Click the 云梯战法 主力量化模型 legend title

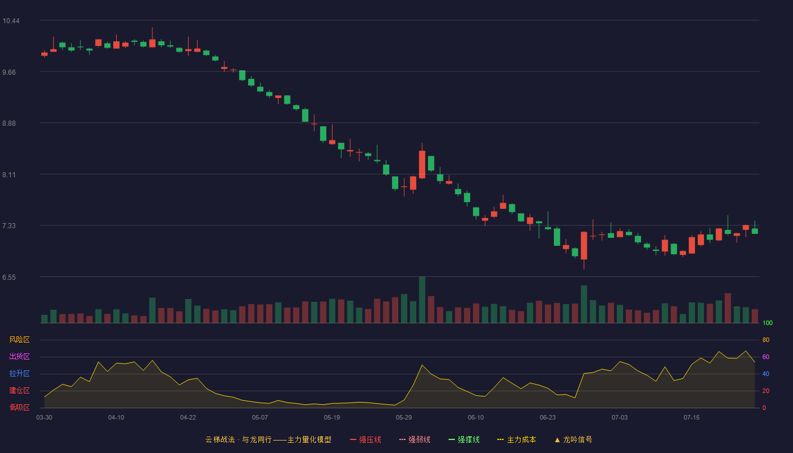tap(268, 439)
